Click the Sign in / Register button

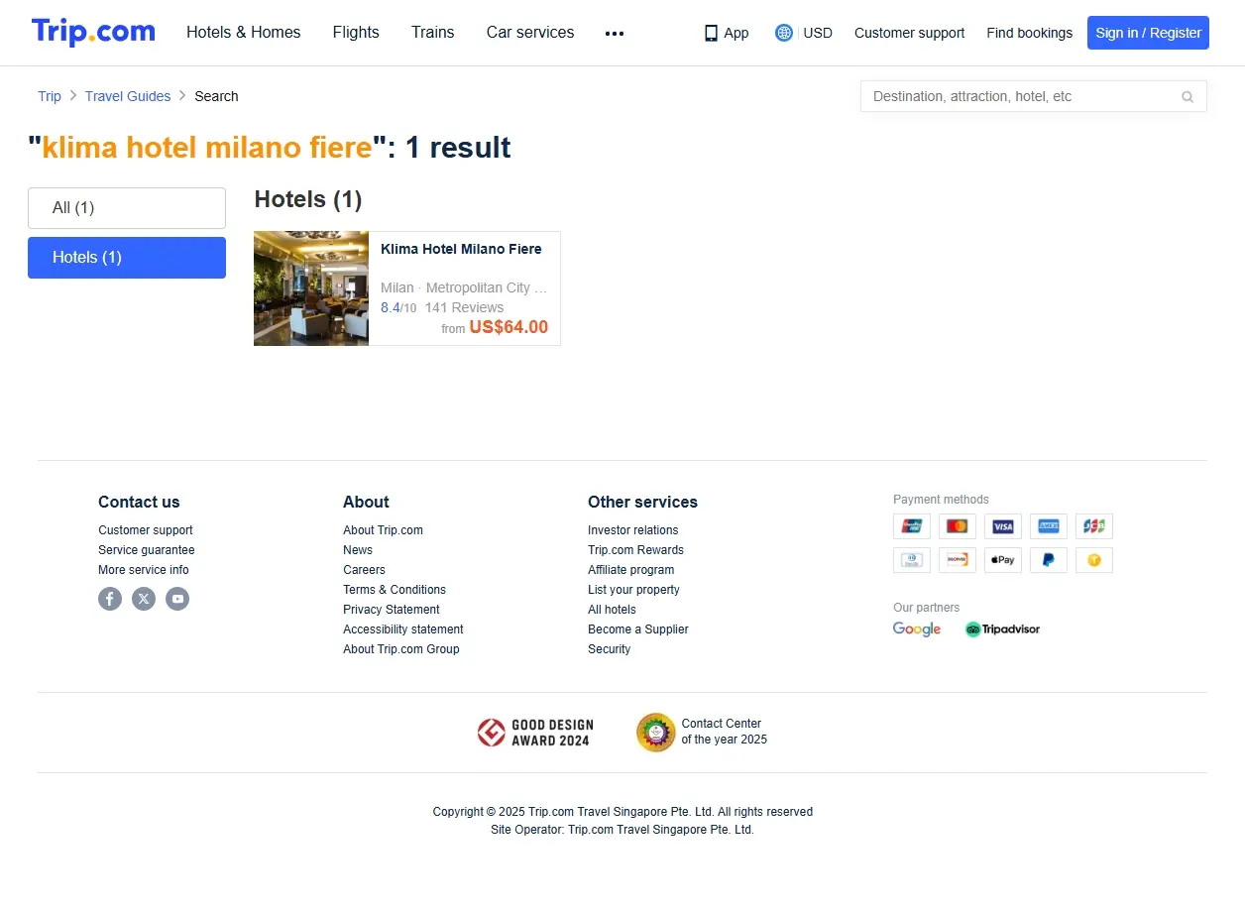point(1148,33)
